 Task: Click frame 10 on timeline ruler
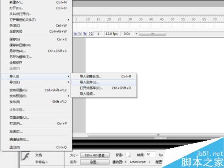(88, 19)
